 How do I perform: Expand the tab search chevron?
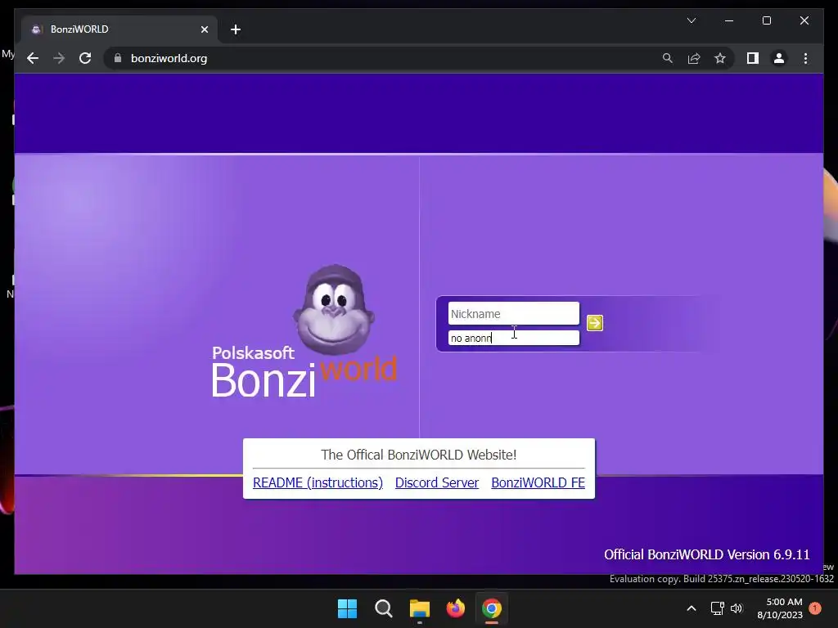(691, 20)
